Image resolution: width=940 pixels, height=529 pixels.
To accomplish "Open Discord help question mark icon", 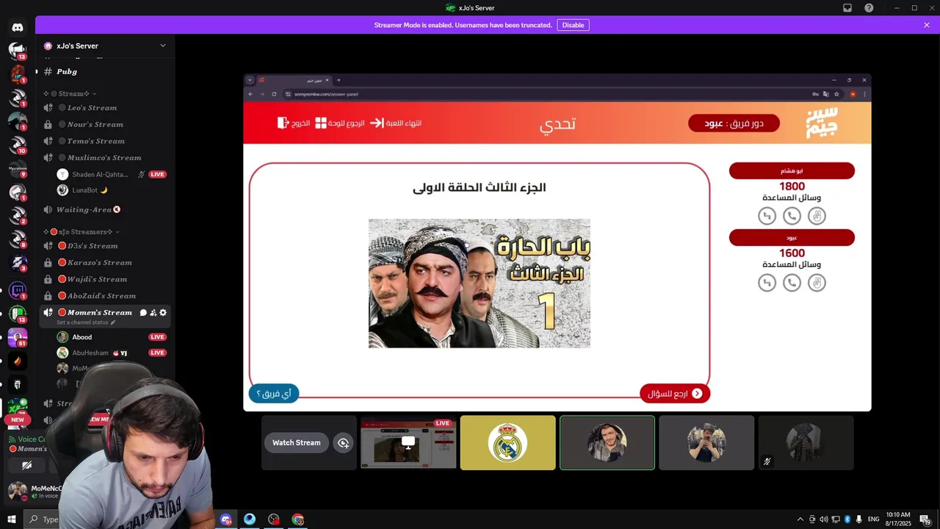I will pyautogui.click(x=869, y=8).
